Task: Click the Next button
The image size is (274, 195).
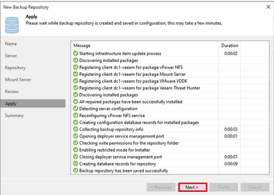Action: click(192, 187)
